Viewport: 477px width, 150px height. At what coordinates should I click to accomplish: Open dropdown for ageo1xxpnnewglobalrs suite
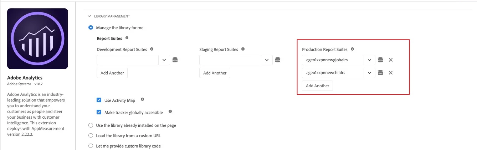pos(369,60)
